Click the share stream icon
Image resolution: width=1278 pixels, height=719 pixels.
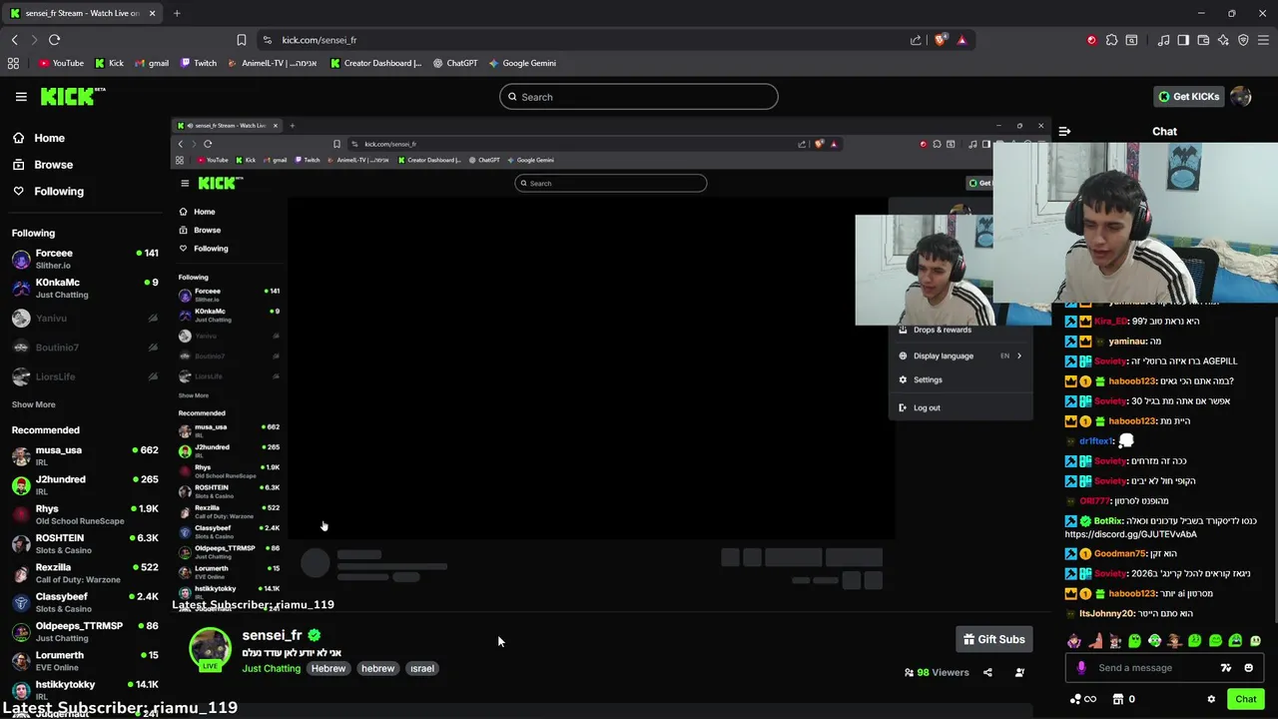pos(987,672)
